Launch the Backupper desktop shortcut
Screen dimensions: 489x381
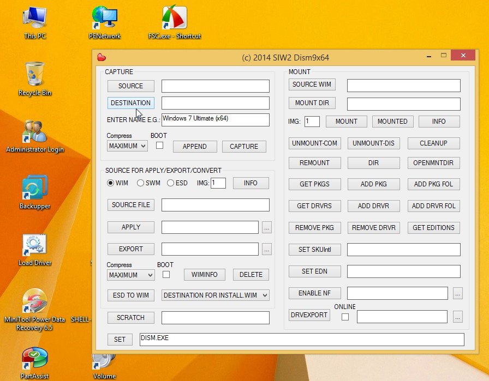pos(34,192)
